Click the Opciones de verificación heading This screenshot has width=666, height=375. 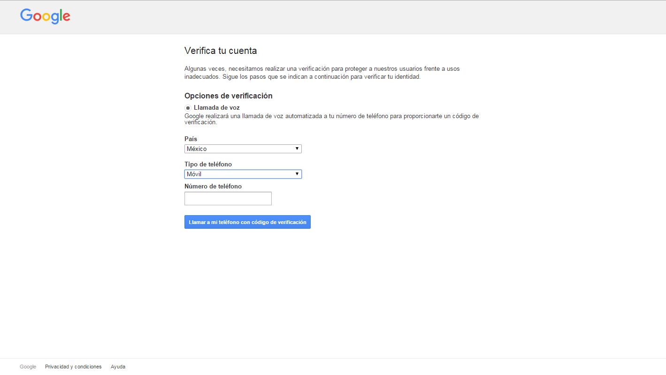pos(229,96)
